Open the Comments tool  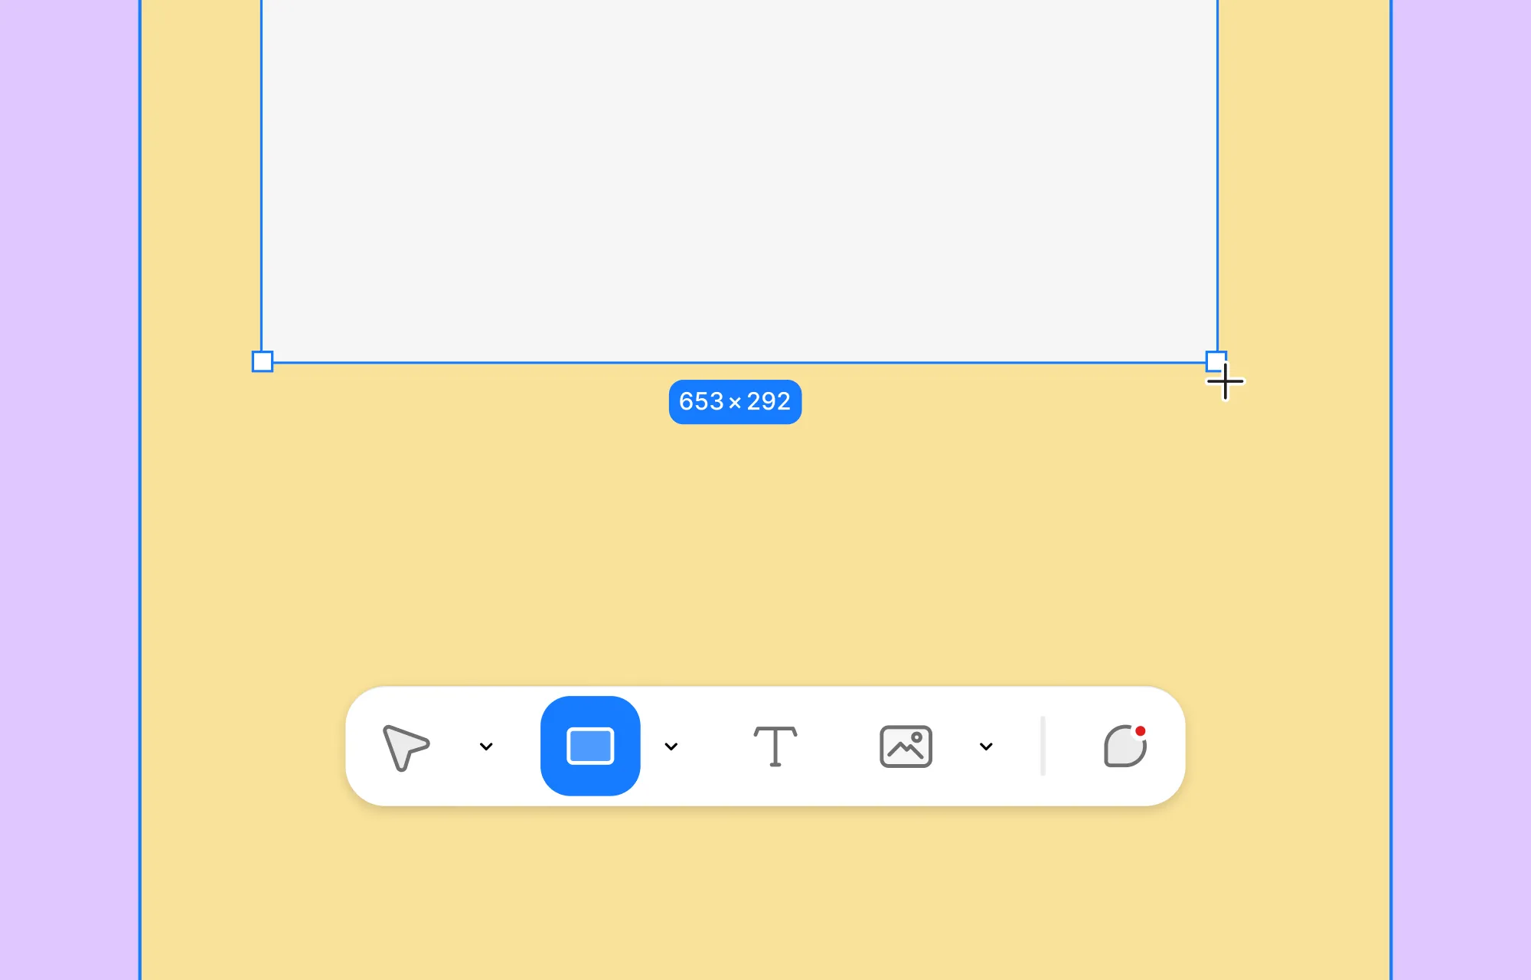tap(1124, 748)
